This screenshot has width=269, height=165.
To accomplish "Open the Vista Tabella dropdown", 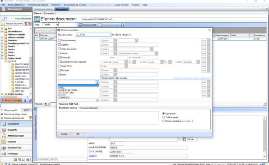I will click(57, 25).
